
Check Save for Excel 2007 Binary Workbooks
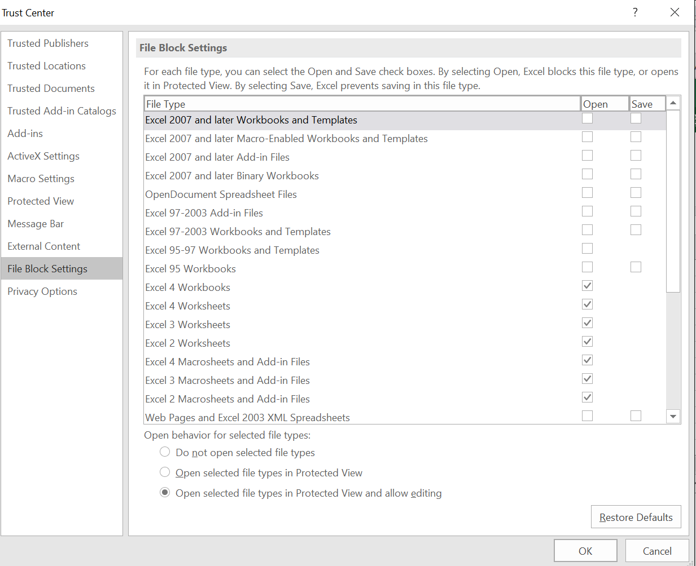click(x=636, y=174)
